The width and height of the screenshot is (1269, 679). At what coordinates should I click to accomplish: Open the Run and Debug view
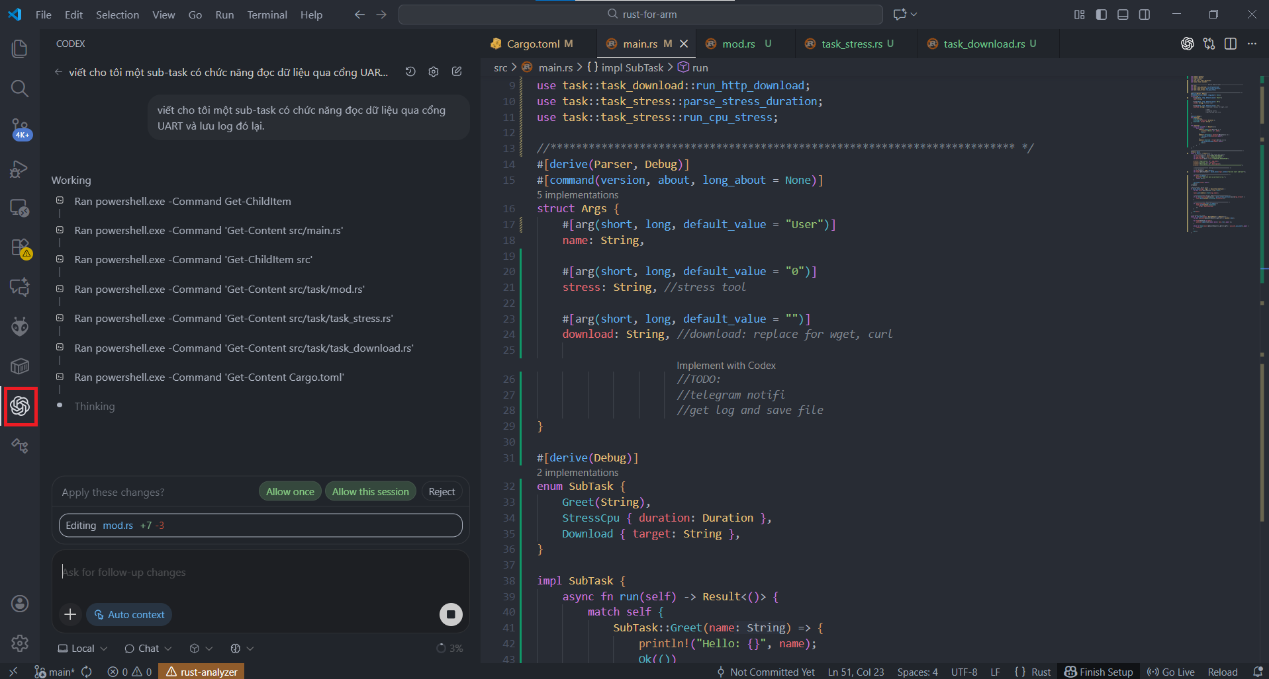20,169
